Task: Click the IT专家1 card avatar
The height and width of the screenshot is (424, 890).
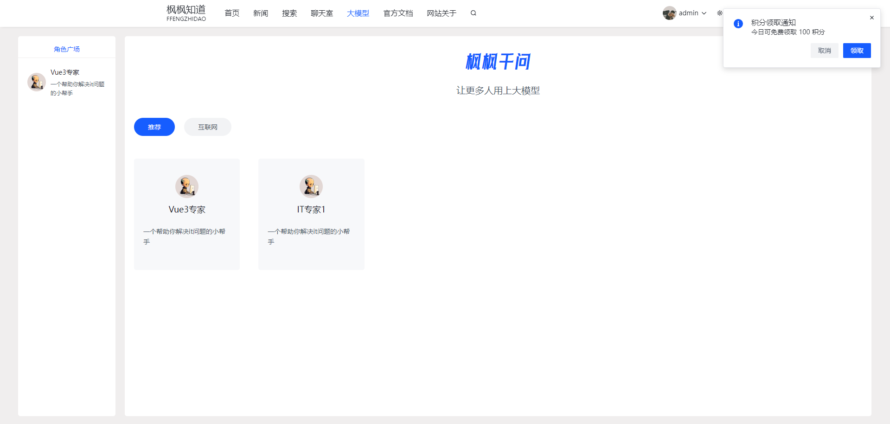Action: tap(311, 186)
